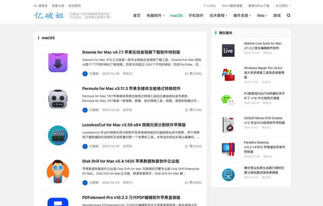The image size is (323, 206).
Task: Open the Parallels Desktop v12.2.1.41615 title
Action: coord(264,147)
